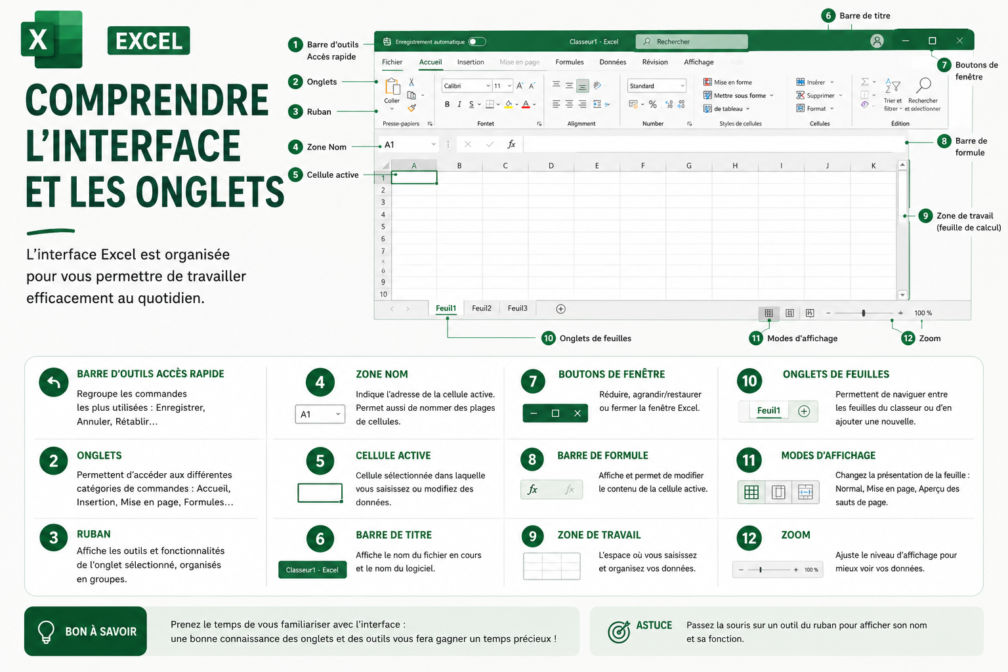Click the Rechercher search box in title bar
The height and width of the screenshot is (672, 1008).
point(692,41)
